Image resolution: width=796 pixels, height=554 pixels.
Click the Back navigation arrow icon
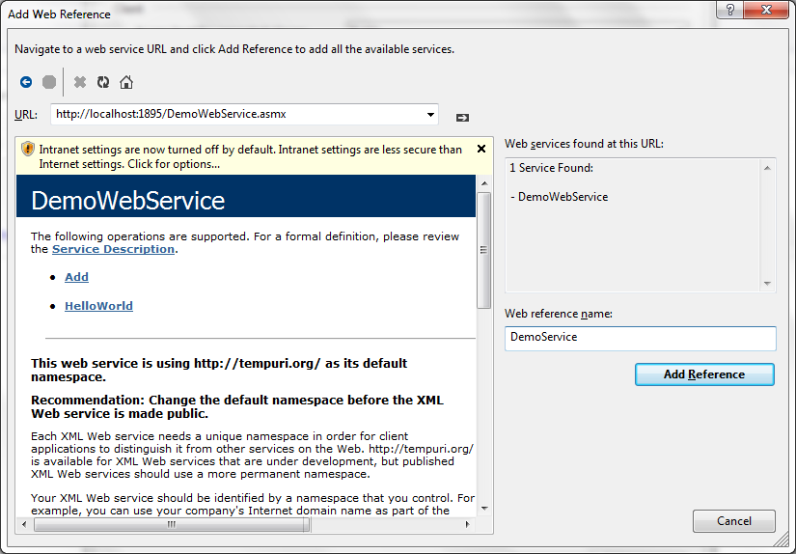tap(26, 82)
